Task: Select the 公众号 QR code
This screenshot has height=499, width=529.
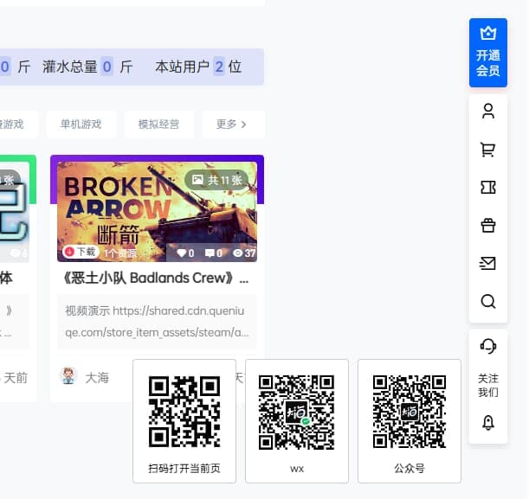Action: point(410,412)
